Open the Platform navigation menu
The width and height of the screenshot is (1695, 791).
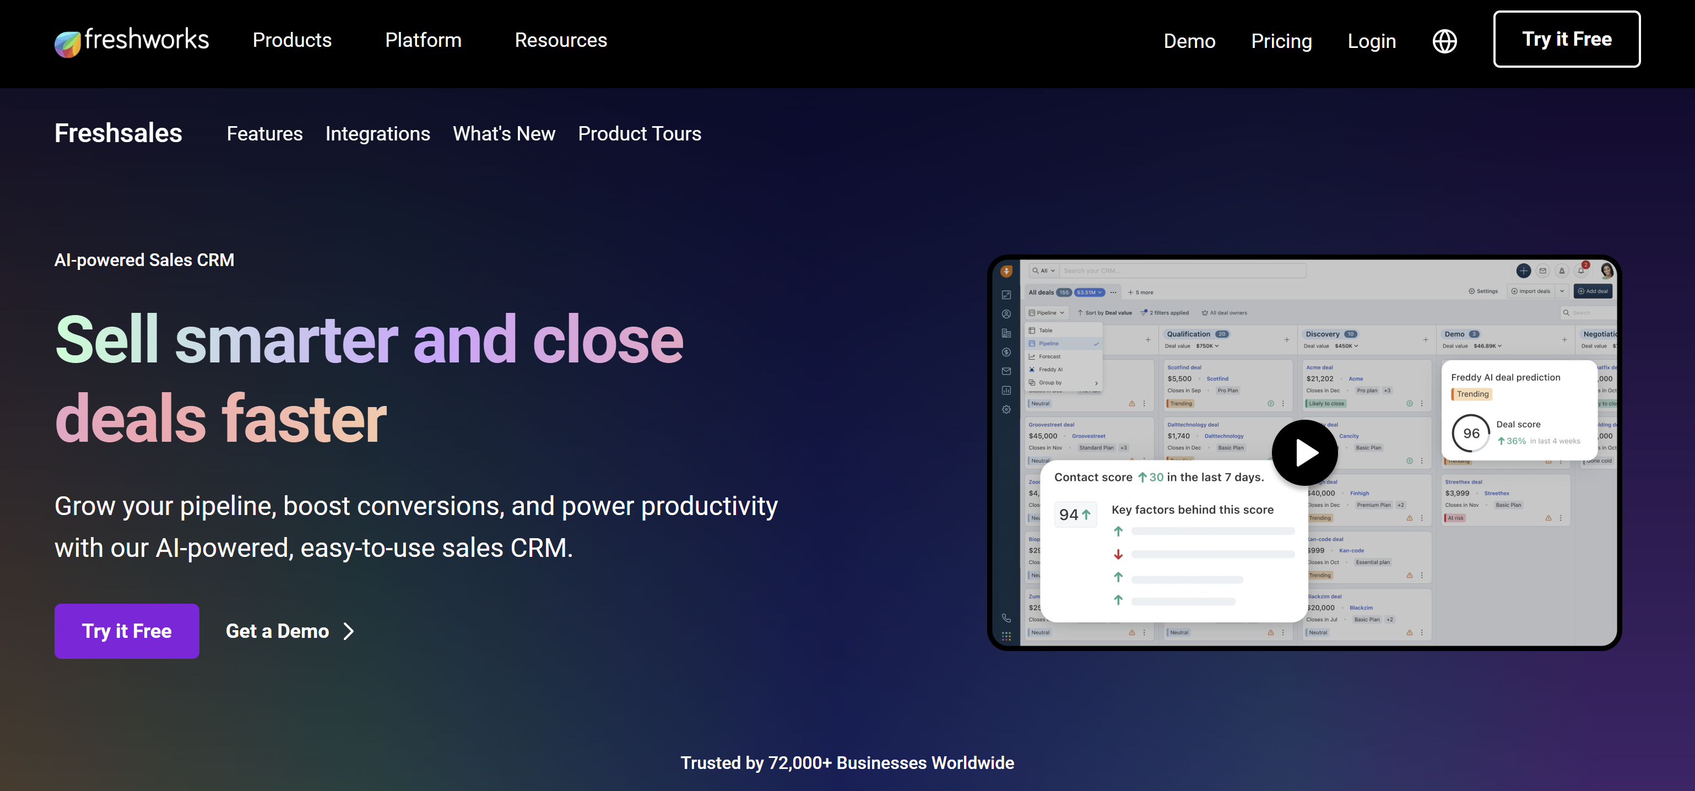(423, 40)
